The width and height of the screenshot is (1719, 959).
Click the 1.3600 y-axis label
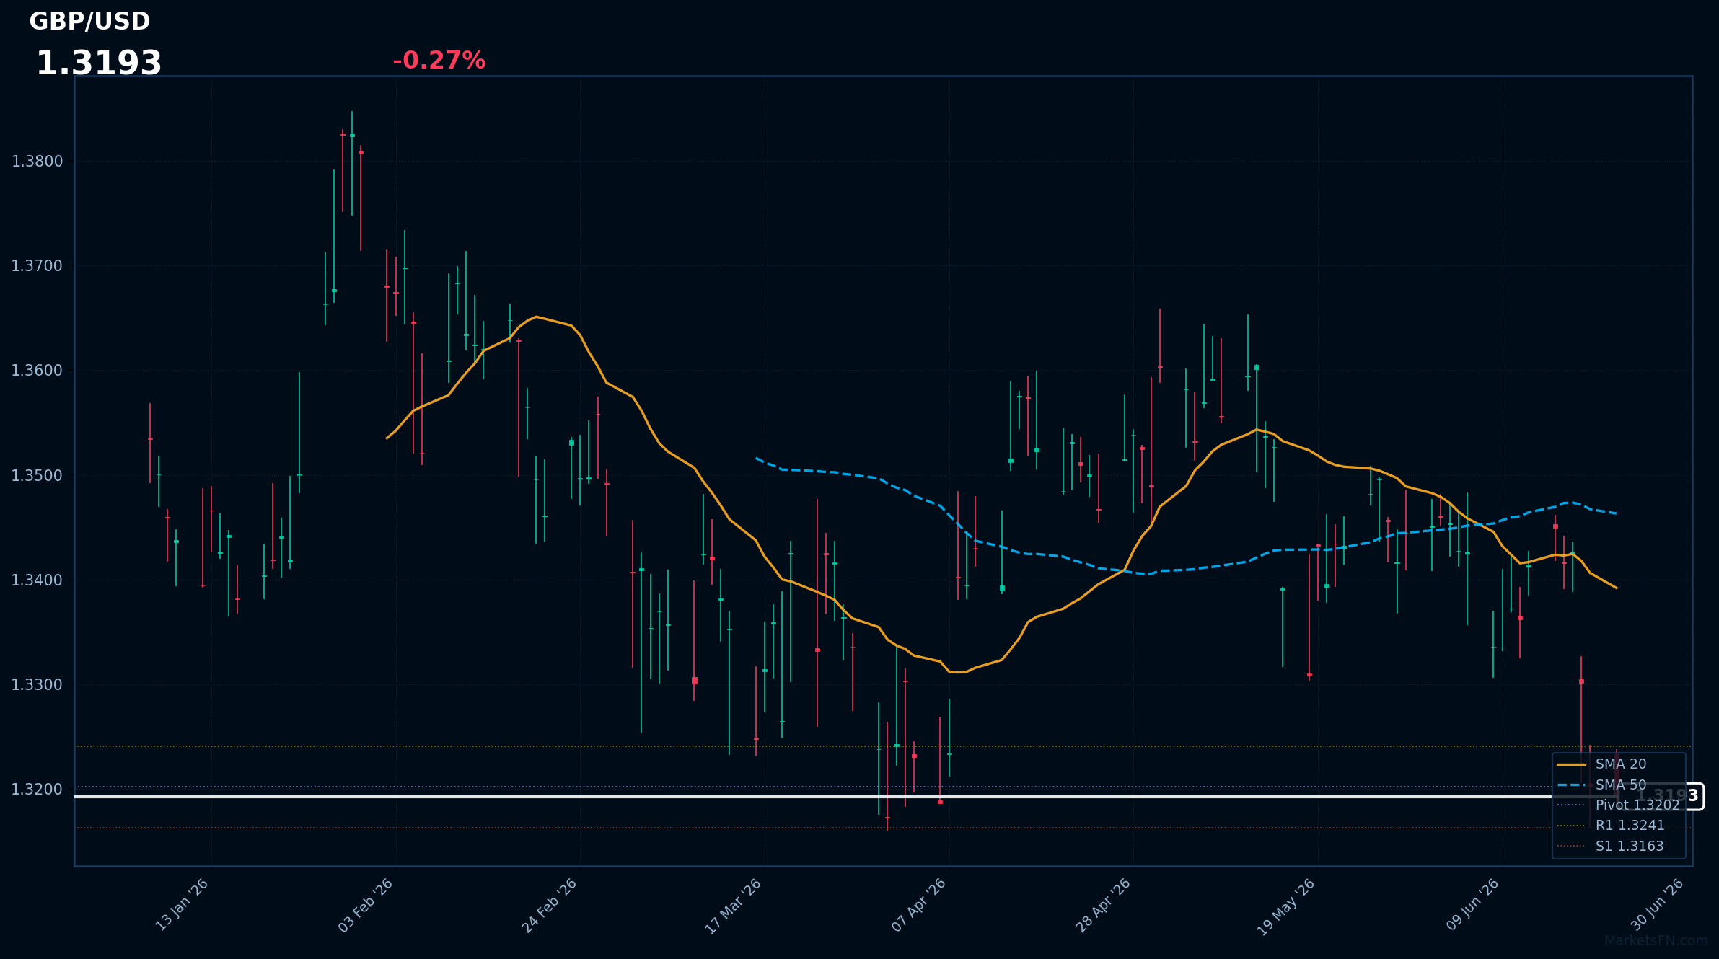click(x=38, y=371)
